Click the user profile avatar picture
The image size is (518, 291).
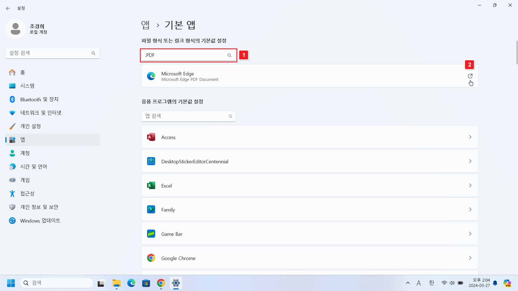15,29
